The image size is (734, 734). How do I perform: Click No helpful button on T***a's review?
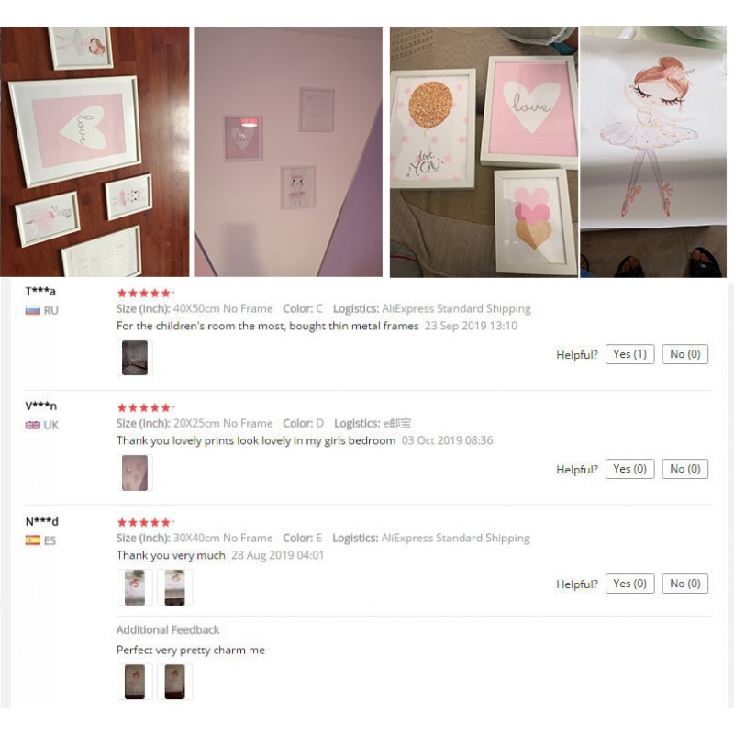point(684,354)
